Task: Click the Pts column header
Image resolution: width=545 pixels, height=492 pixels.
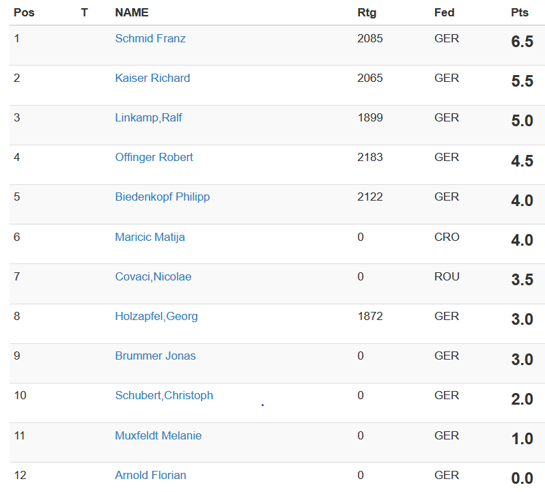Action: [520, 13]
